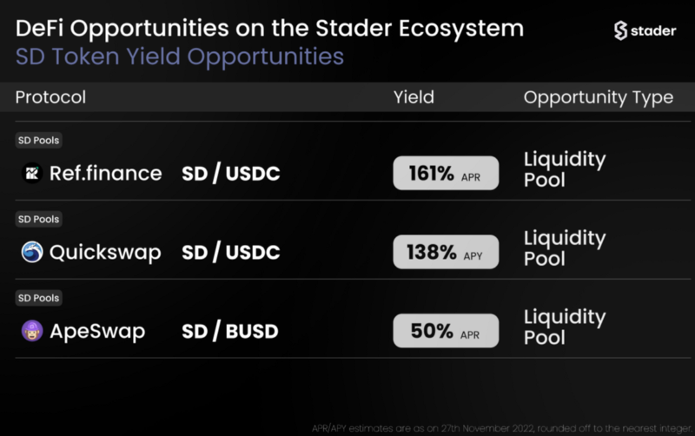Select the SD / USDC pair beside Quickswap

tap(231, 252)
